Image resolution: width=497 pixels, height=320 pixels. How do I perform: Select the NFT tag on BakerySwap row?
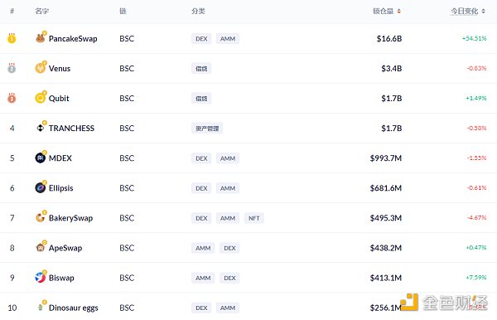click(254, 218)
